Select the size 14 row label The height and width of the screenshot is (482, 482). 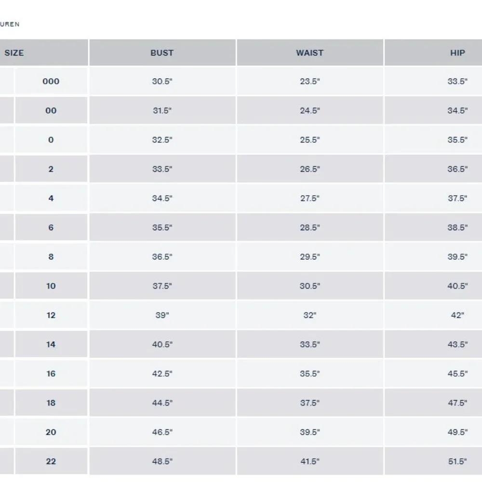51,345
